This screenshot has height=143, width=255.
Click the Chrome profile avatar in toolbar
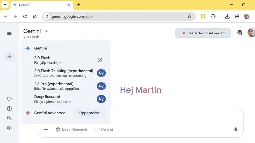[x=247, y=16]
